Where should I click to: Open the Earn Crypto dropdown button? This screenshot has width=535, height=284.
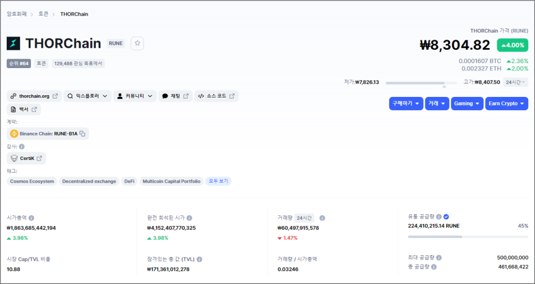[507, 104]
